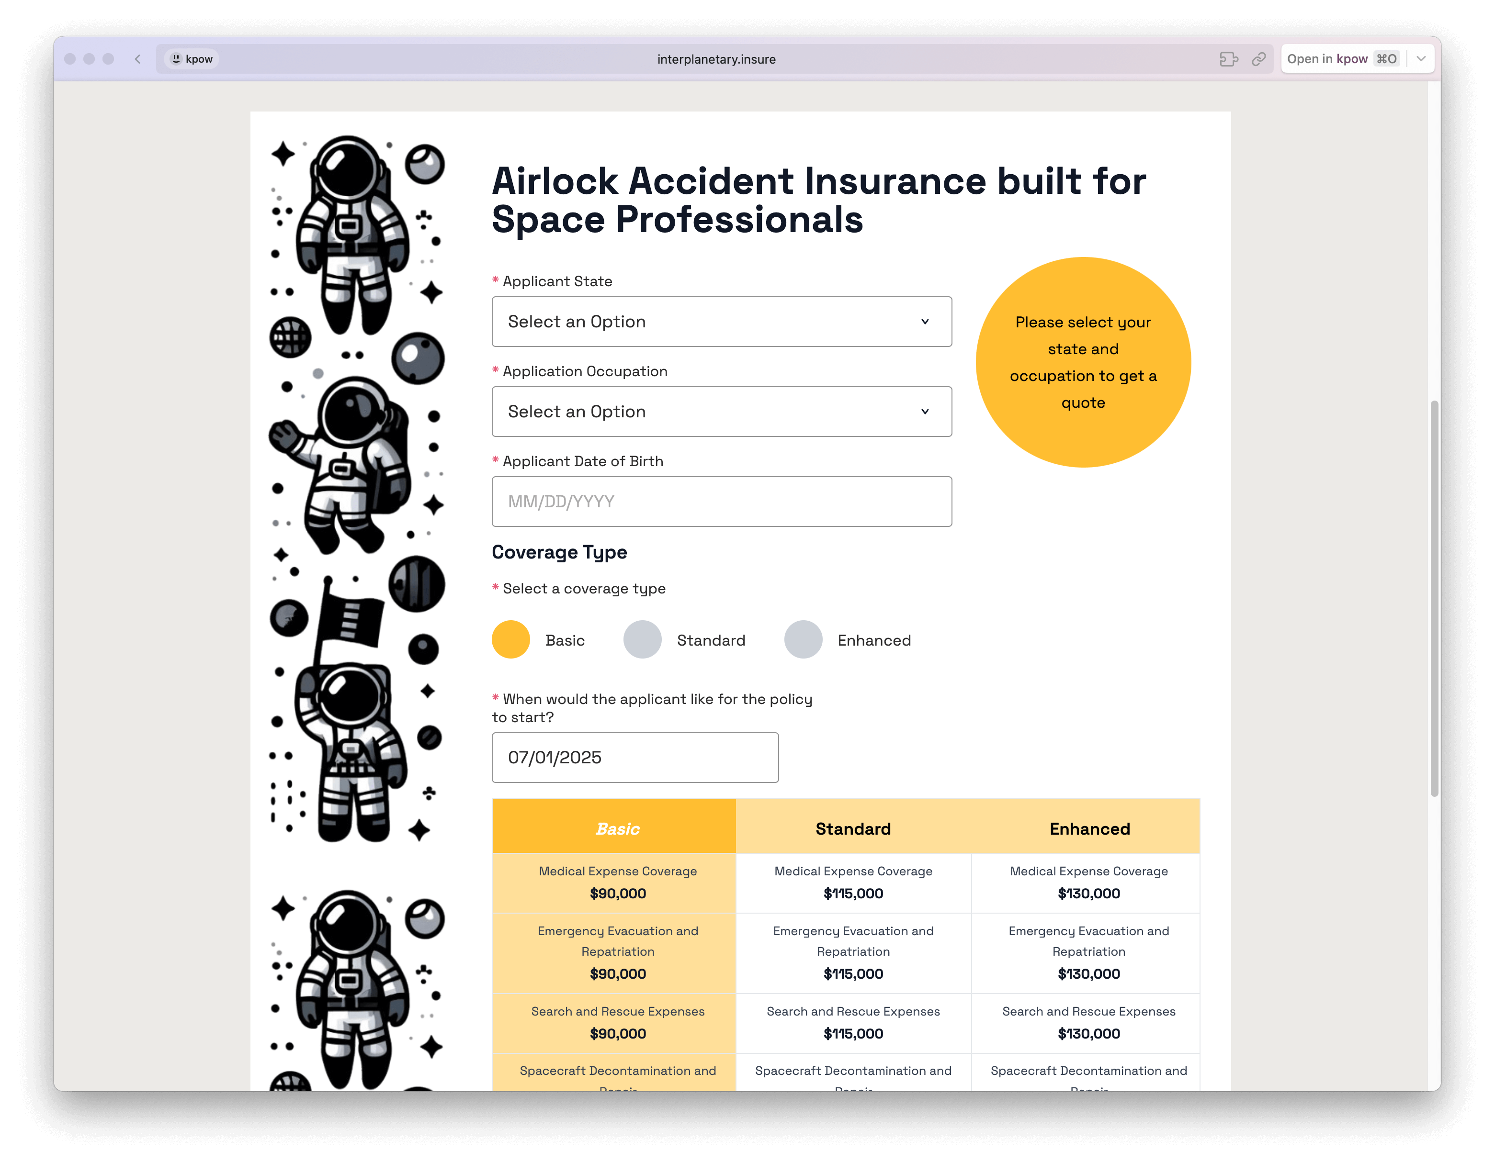Open the share/extension icon next to link
Screen dimensions: 1495x1162
click(x=1229, y=59)
